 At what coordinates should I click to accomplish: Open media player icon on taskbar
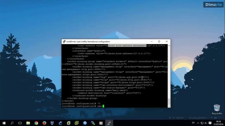click(101, 123)
